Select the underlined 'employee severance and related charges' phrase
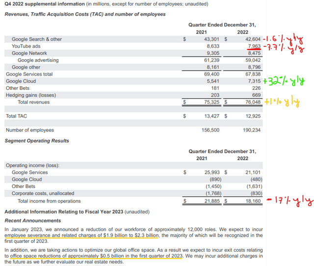The height and width of the screenshot is (266, 314). coord(51,236)
